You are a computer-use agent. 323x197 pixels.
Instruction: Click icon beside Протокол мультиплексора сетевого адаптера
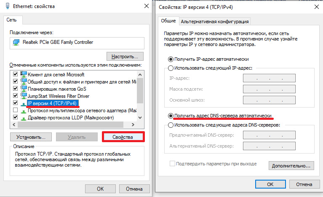[24, 111]
